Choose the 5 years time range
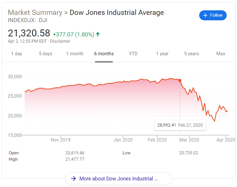This screenshot has width=237, height=187. tap(191, 54)
